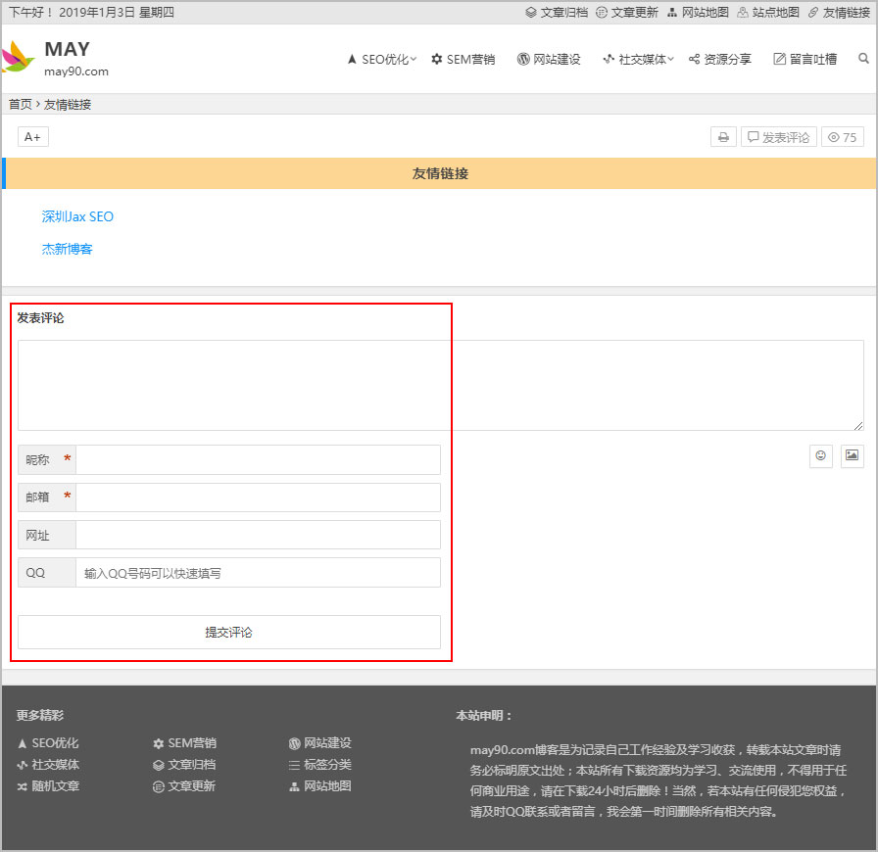Submit the comment with 提交评论
The height and width of the screenshot is (852, 878).
(228, 633)
